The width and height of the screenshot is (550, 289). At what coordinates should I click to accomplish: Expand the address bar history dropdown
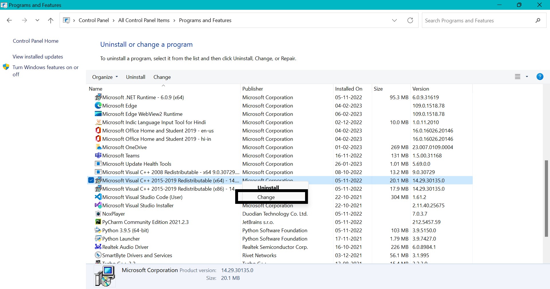pos(394,20)
